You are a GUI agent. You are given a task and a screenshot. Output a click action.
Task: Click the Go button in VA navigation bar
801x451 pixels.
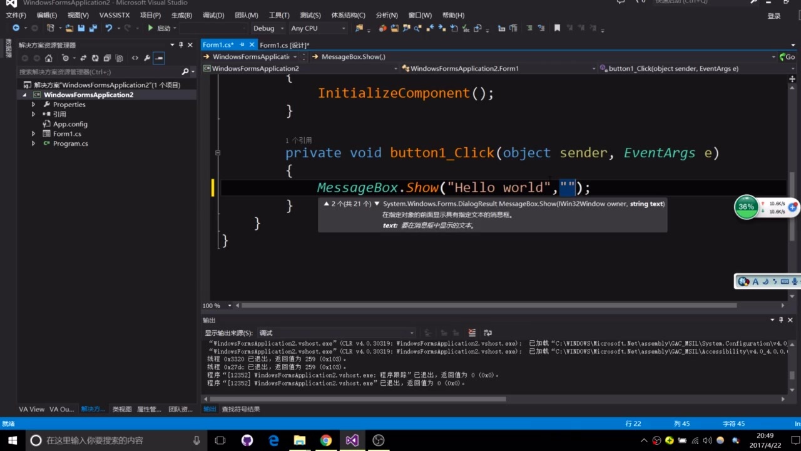click(x=787, y=56)
